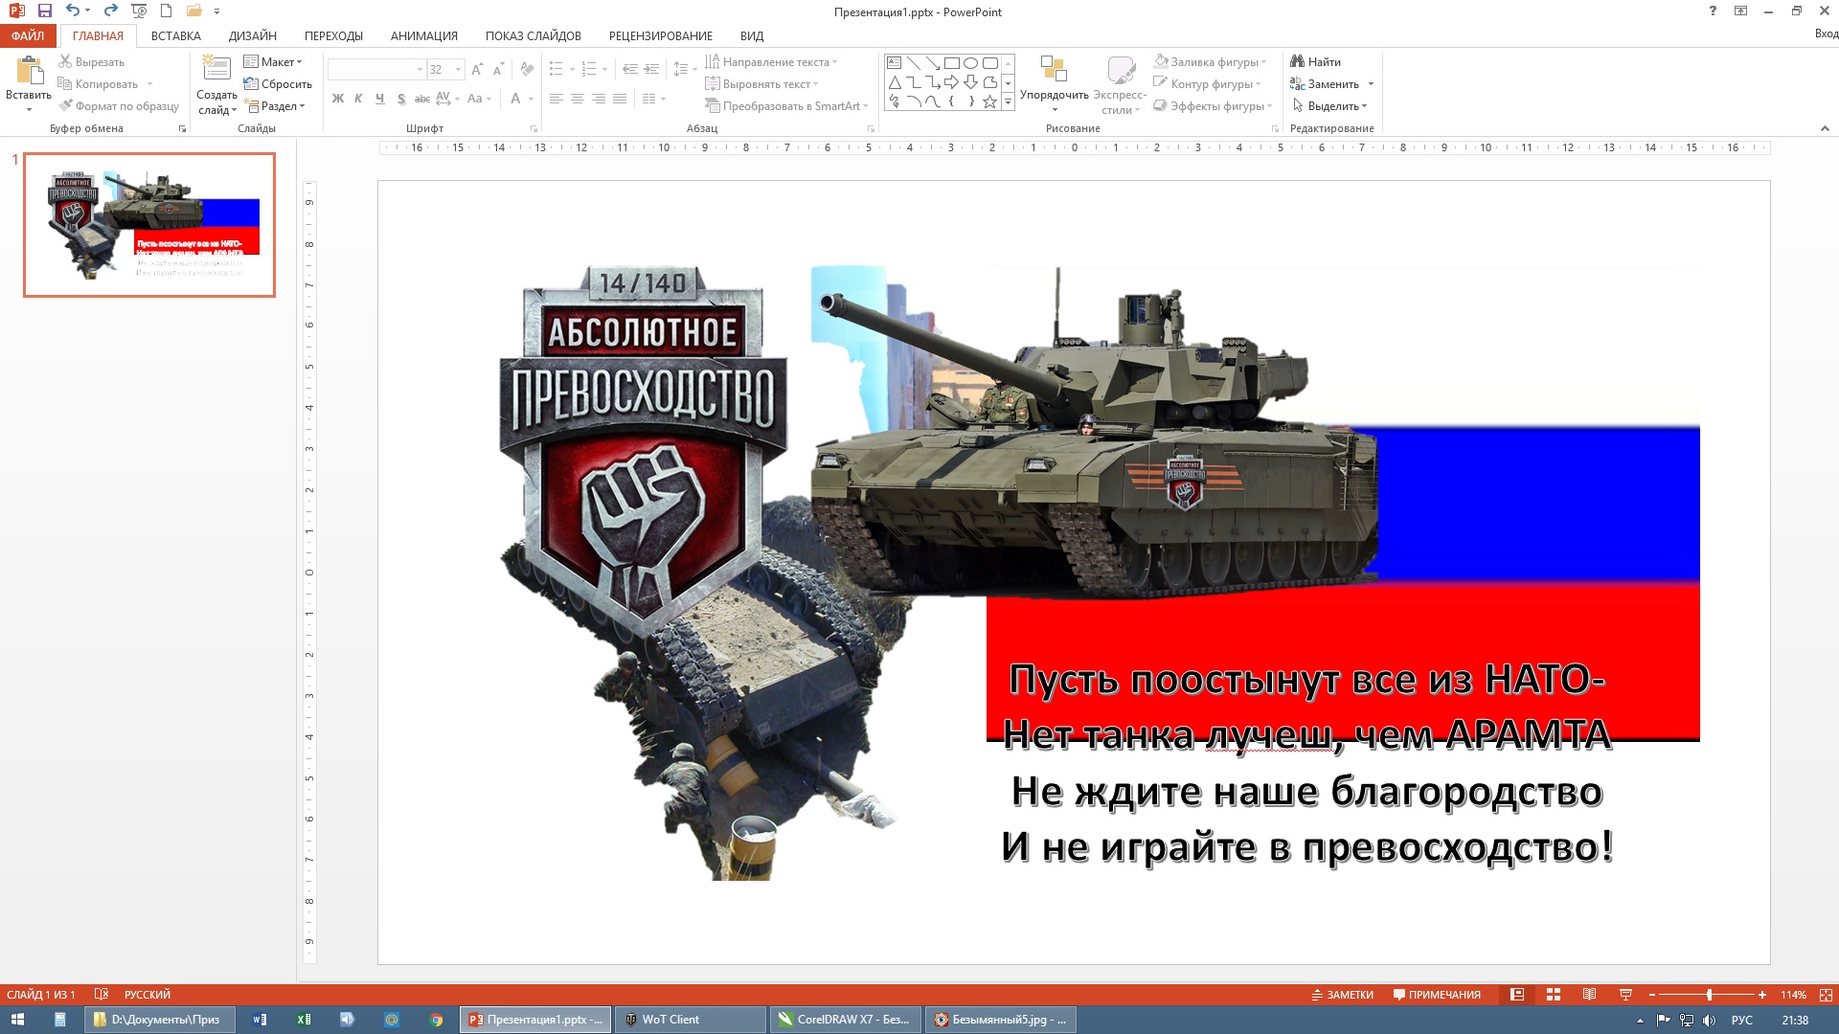Screen dimensions: 1839x1034
Task: Toggle strikethrough abc formatting
Action: pyautogui.click(x=421, y=99)
